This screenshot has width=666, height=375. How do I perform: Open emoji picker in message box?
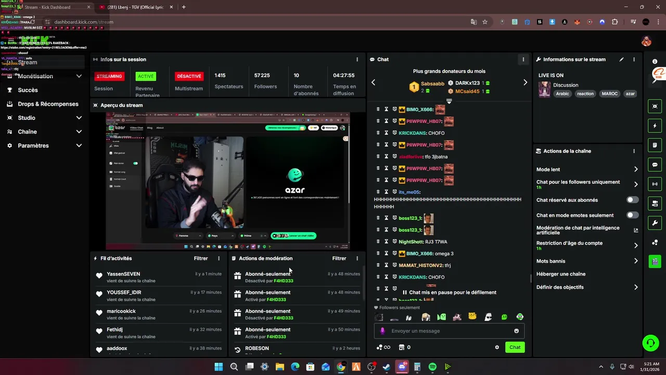pyautogui.click(x=516, y=331)
